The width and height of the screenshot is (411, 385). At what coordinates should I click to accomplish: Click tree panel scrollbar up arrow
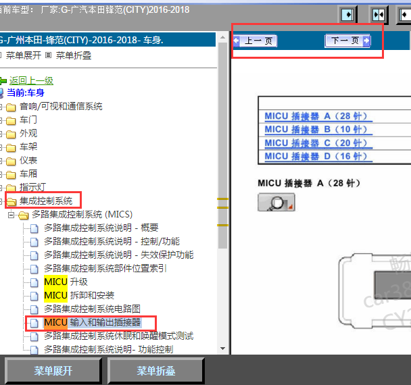coord(223,37)
